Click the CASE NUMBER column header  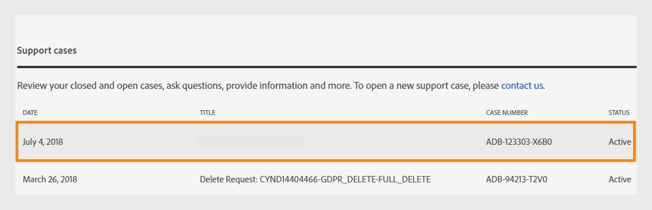click(506, 113)
